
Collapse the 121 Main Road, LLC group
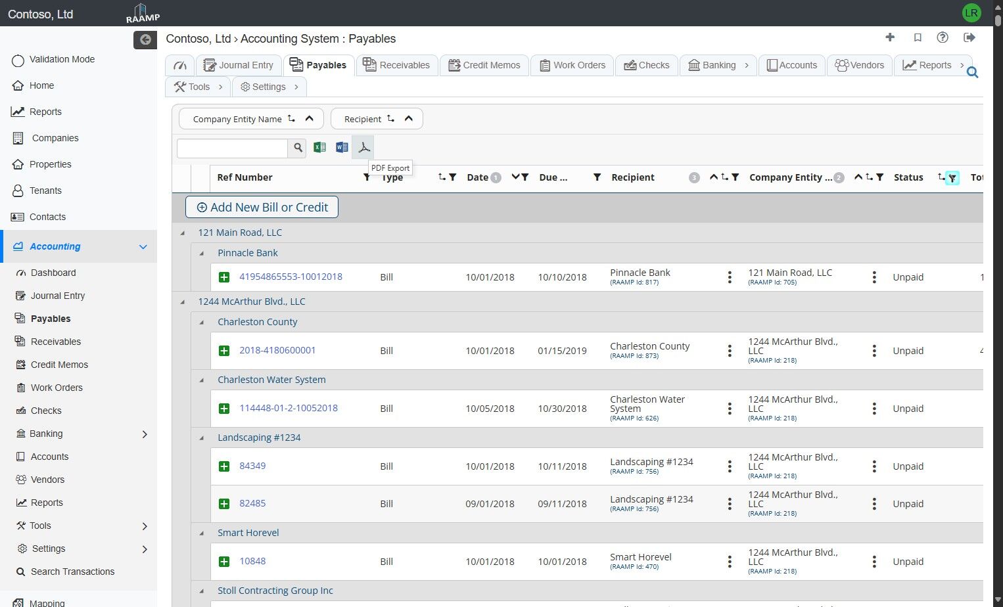pos(183,233)
